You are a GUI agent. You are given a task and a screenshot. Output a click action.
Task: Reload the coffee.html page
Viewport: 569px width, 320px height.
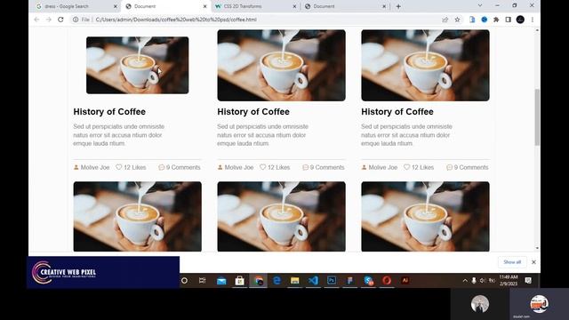click(x=60, y=20)
